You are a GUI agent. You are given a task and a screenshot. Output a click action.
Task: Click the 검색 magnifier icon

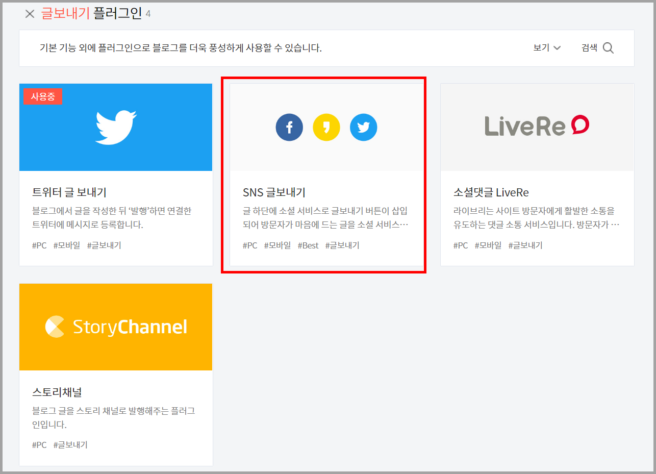click(608, 48)
